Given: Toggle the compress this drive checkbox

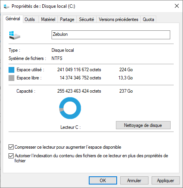Looking at the screenshot, I should point(11,147).
